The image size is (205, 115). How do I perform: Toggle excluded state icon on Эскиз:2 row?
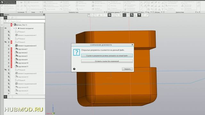(x=9, y=39)
